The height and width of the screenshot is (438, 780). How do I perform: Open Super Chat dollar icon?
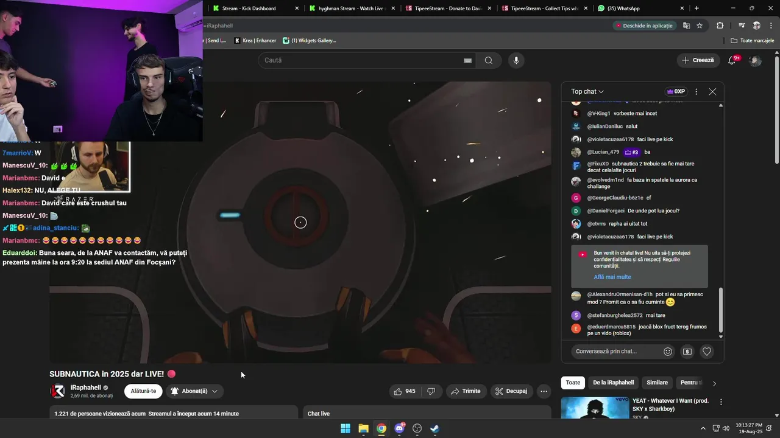[687, 351]
